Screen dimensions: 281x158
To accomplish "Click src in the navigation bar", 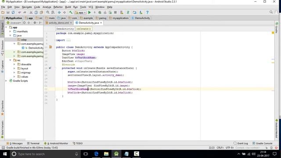I will (x=39, y=18).
